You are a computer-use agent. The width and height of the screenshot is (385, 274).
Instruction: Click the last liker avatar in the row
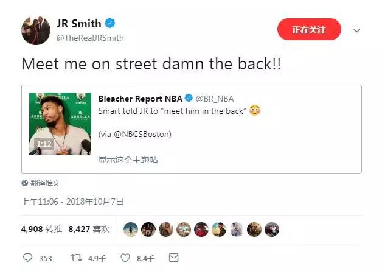pos(272,230)
